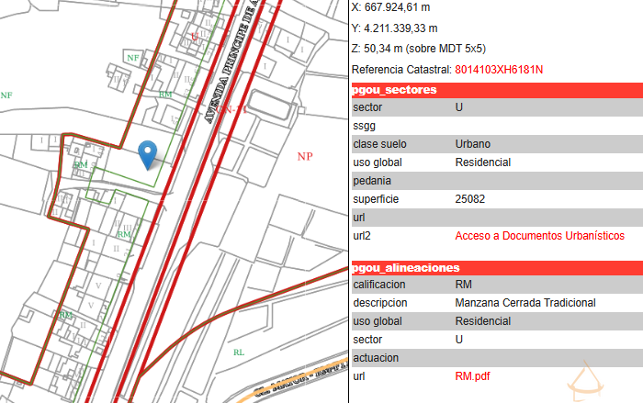Screen dimensions: 643x403
Task: Click the red NP zone label on map
Action: [x=305, y=156]
